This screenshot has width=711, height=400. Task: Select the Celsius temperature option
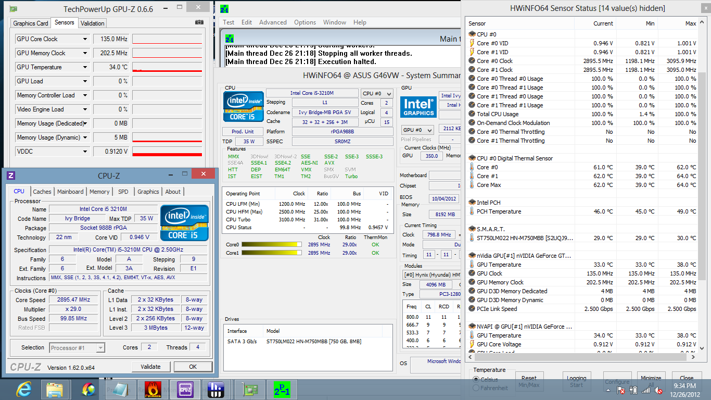[x=476, y=380]
